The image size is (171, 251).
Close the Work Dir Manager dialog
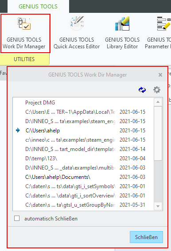160,75
